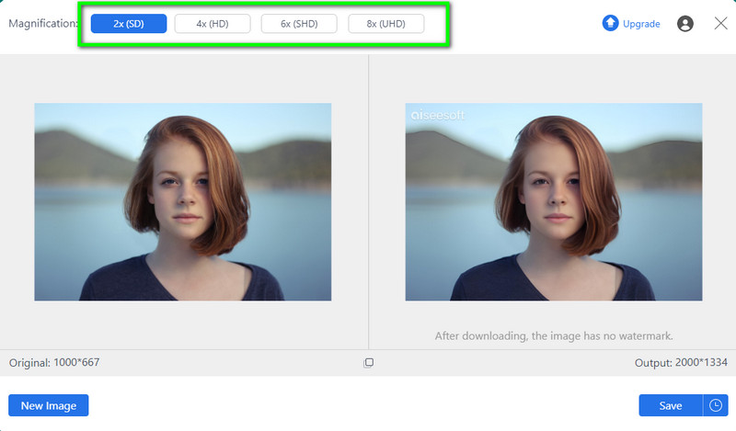Choose the 6x (SHD) magnification level
This screenshot has width=736, height=431.
(x=299, y=24)
